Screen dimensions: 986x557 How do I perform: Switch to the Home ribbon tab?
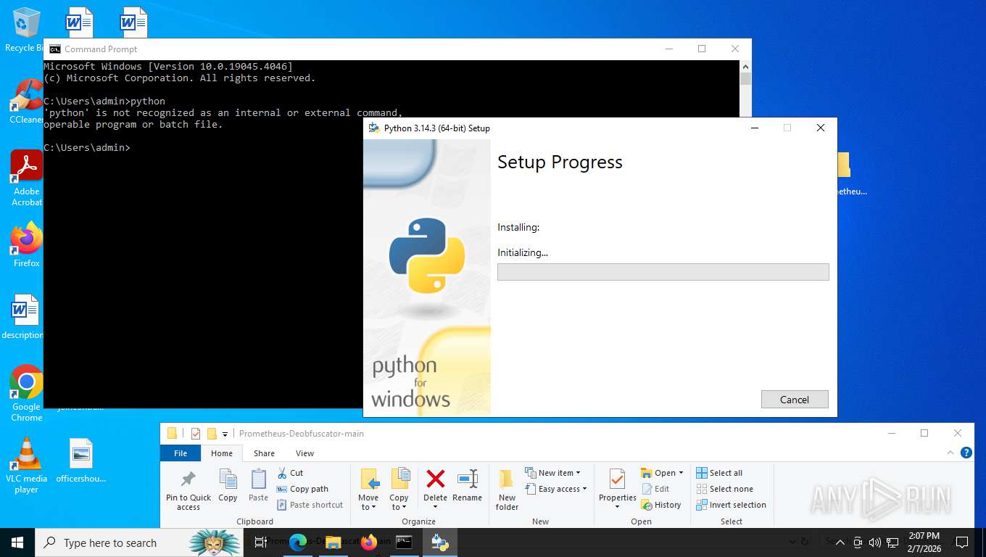click(222, 453)
